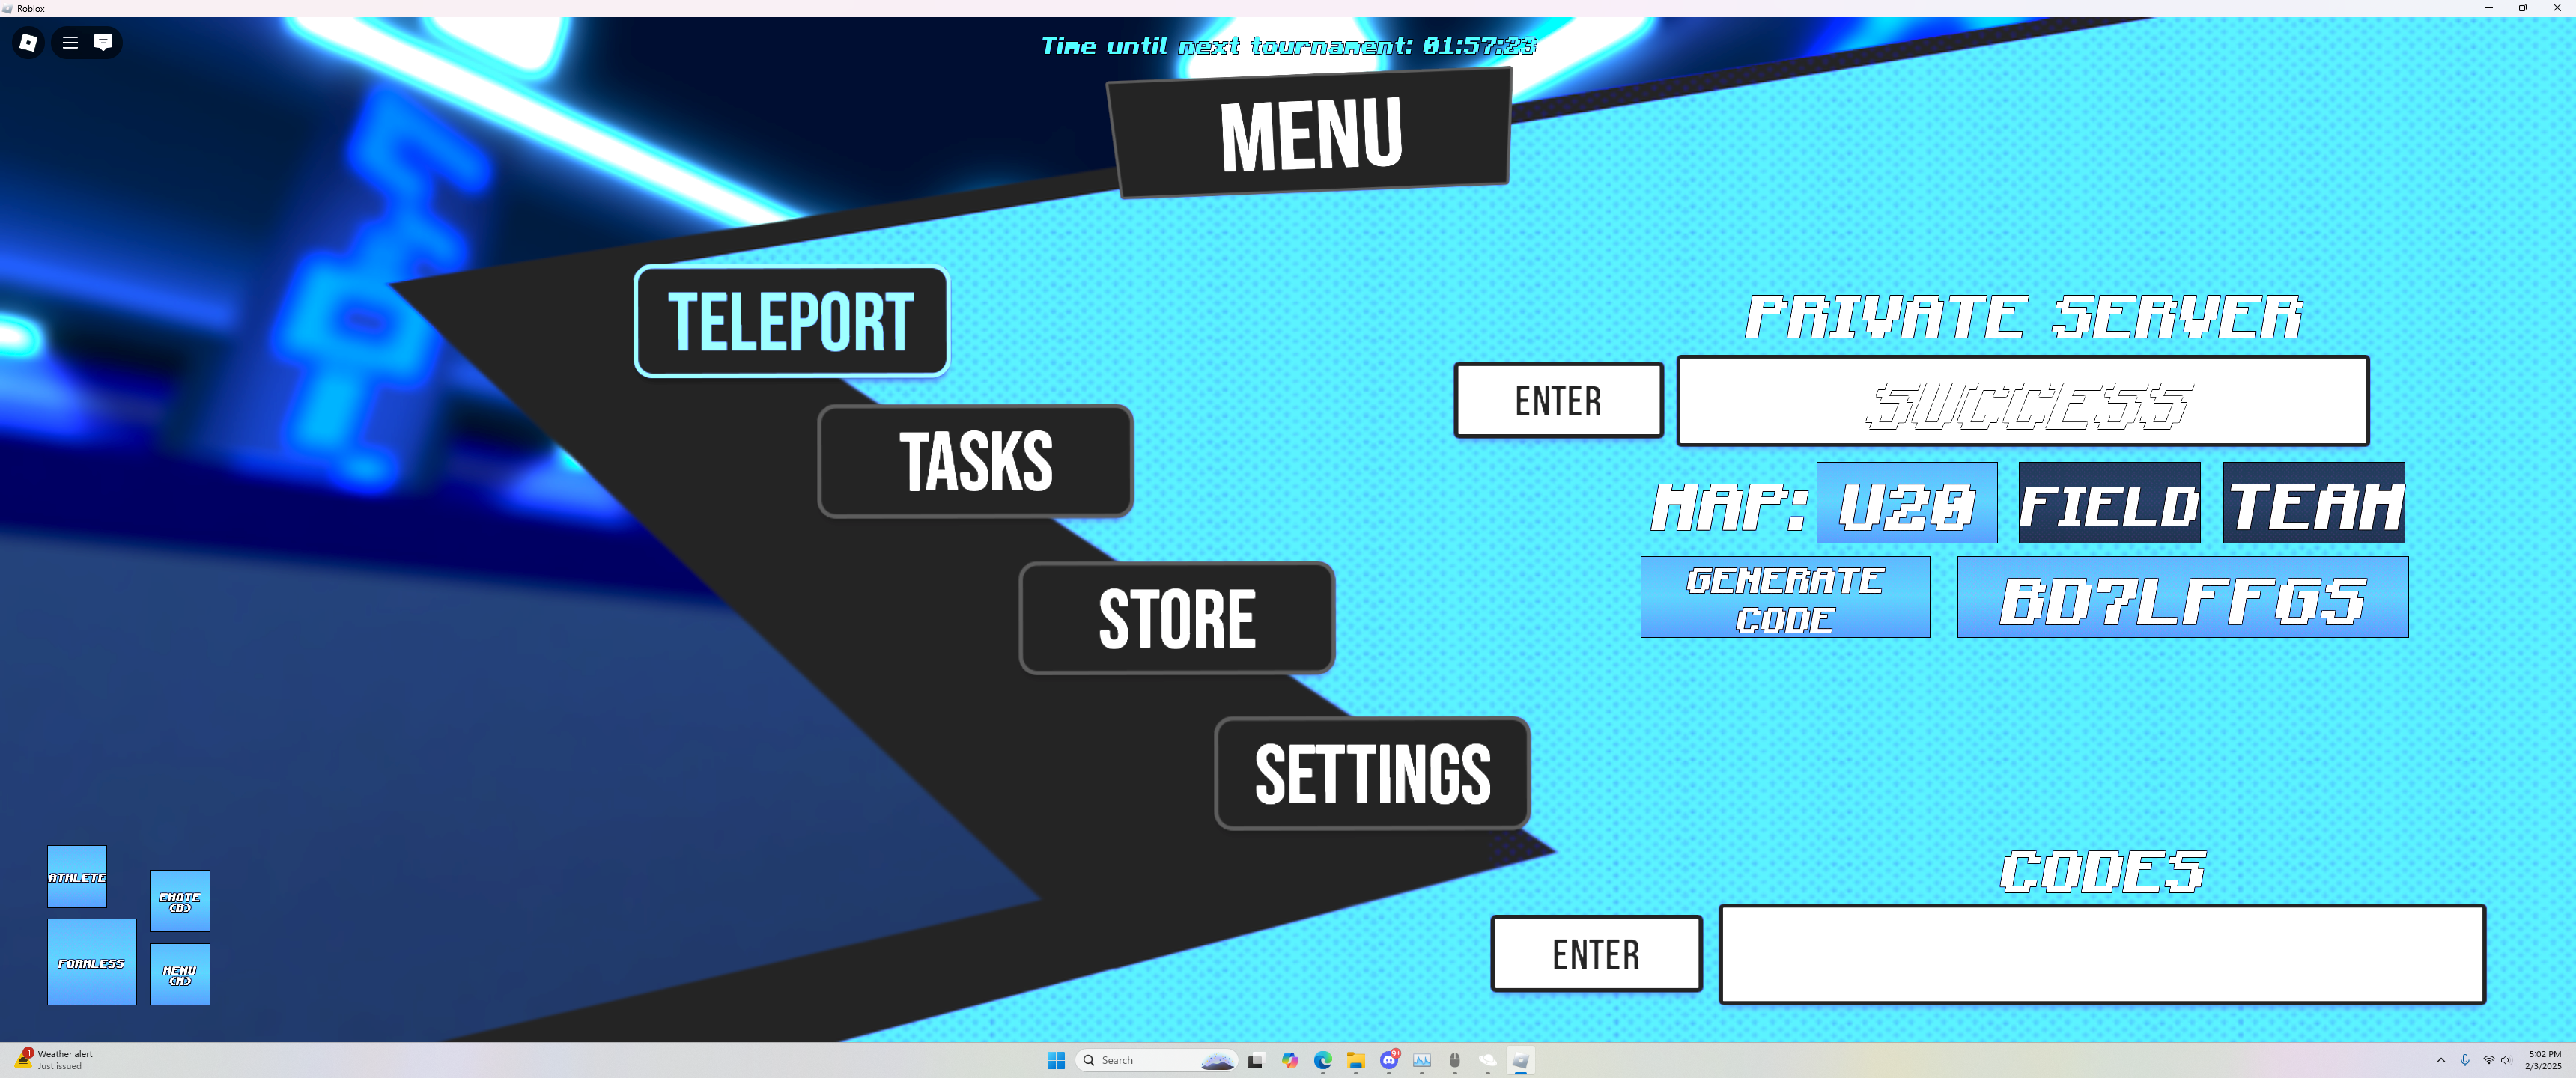Open Discord from the taskbar
Viewport: 2576px width, 1078px height.
pos(1389,1060)
